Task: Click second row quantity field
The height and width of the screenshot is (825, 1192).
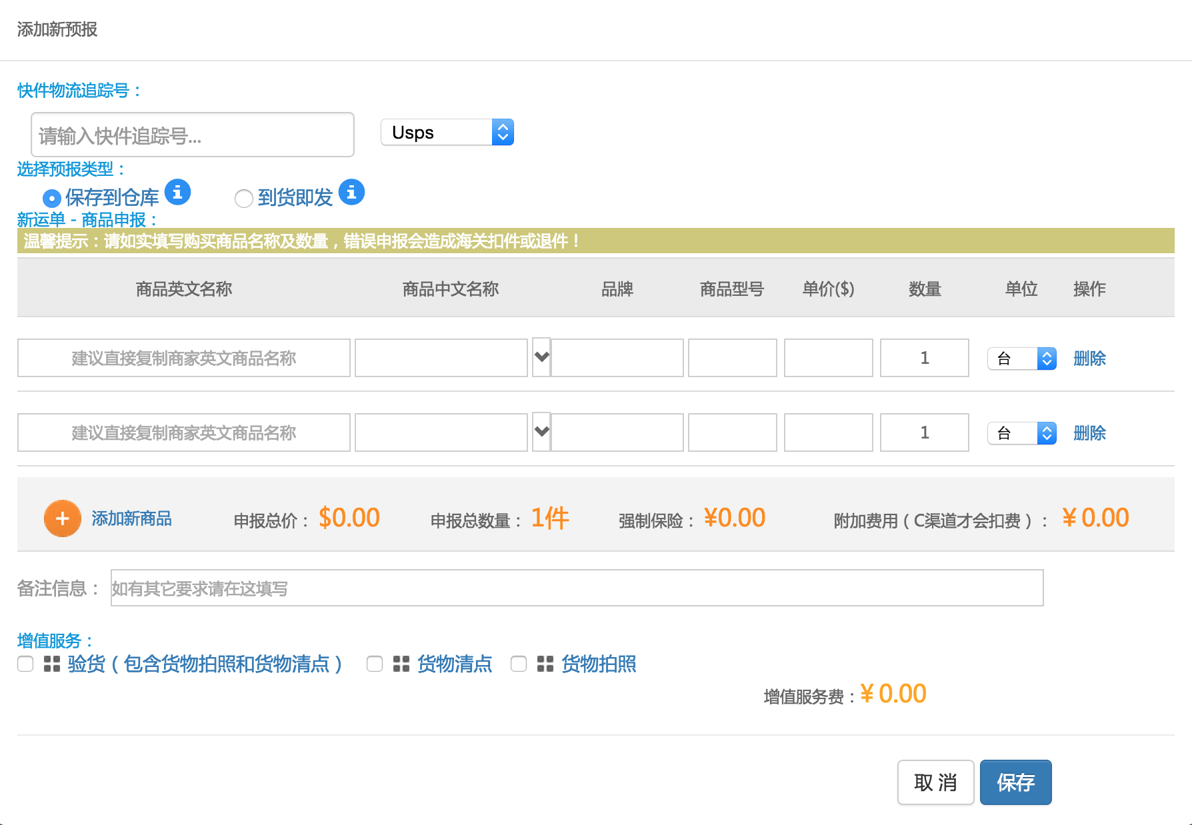Action: coord(925,432)
